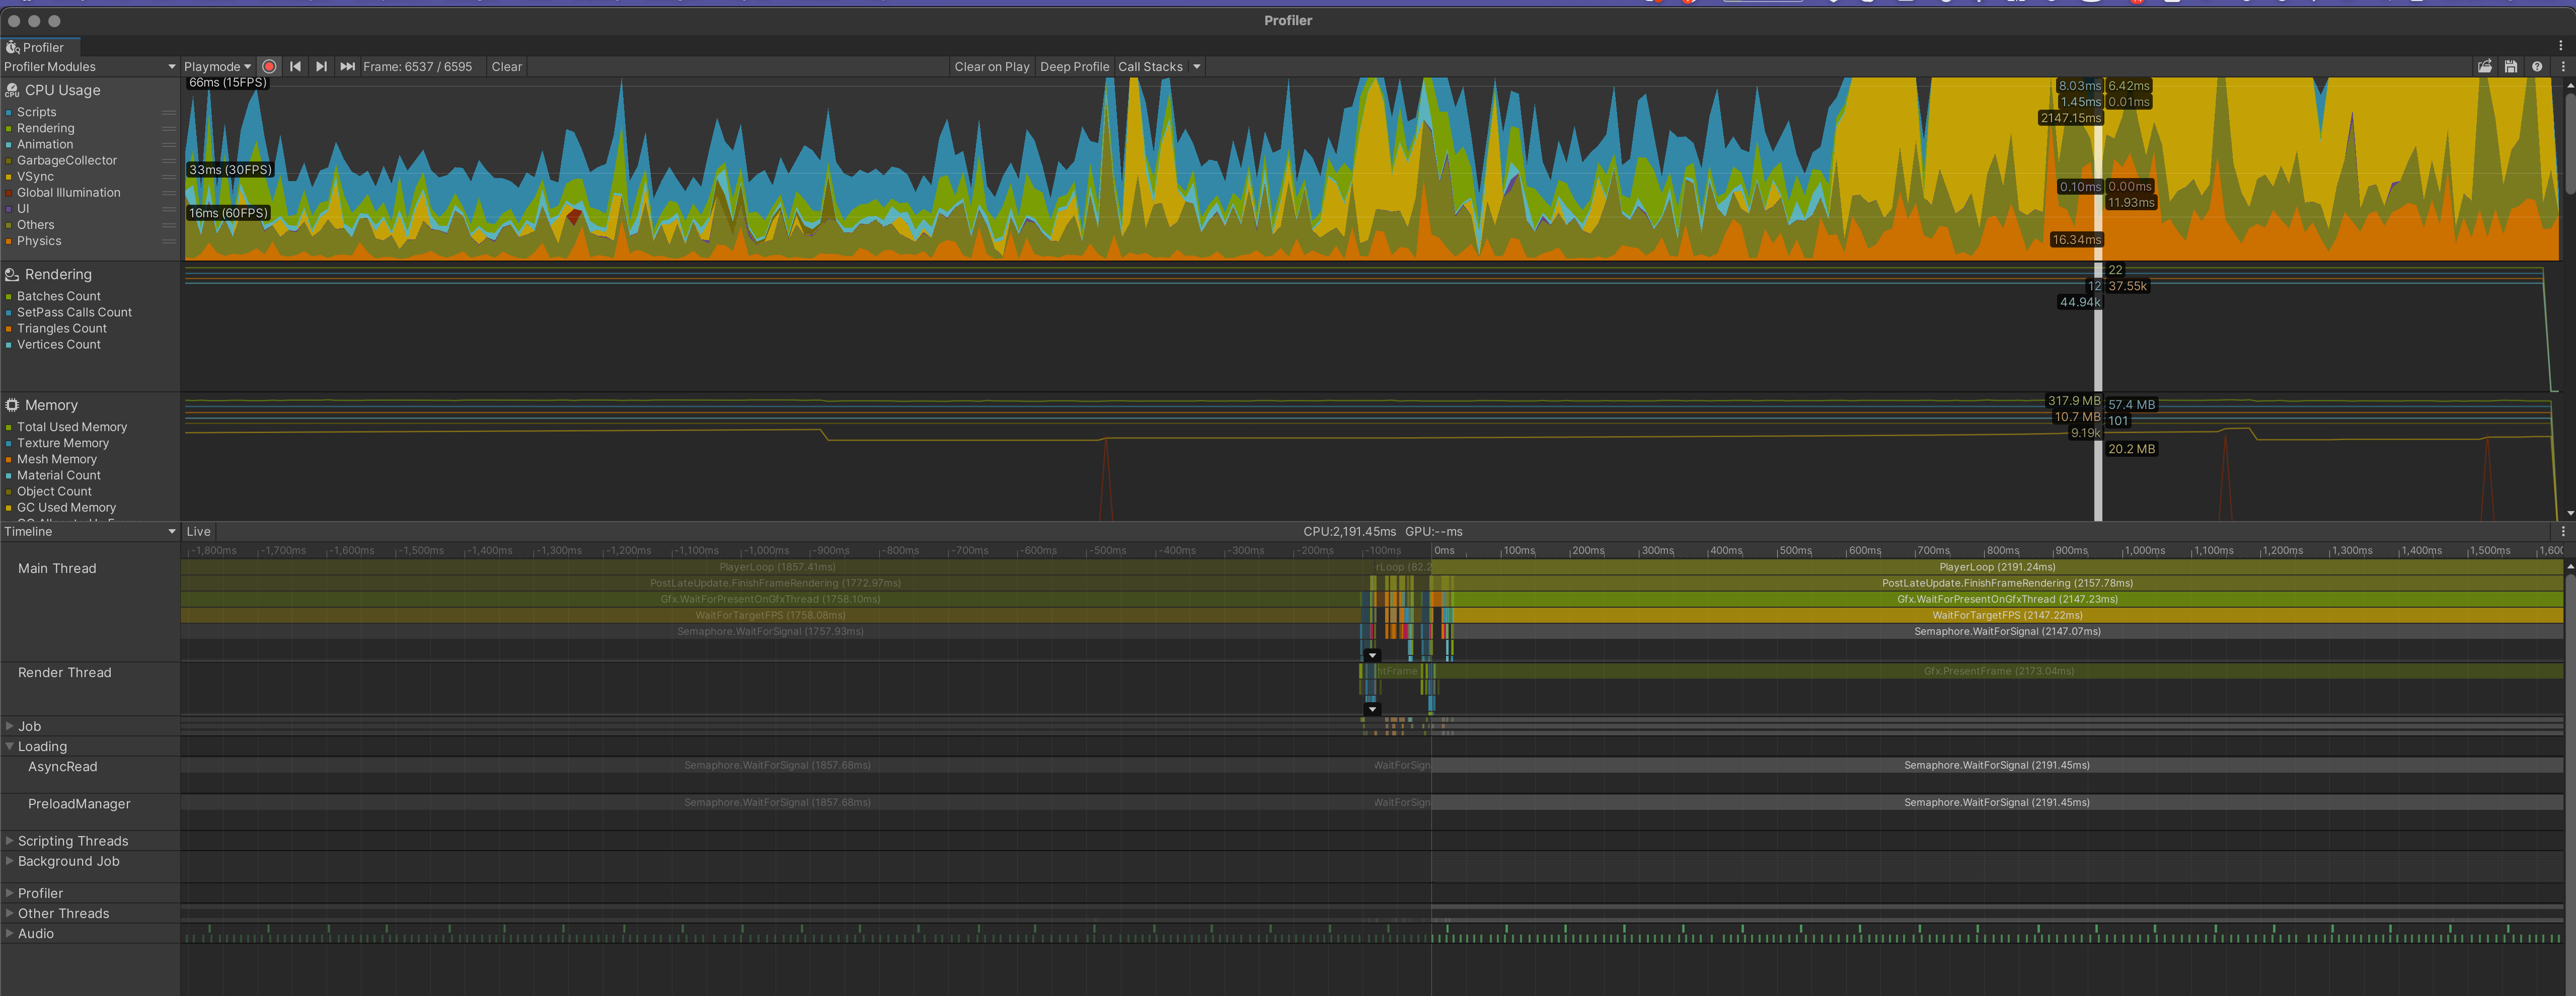Image resolution: width=2576 pixels, height=996 pixels.
Task: Select the Rendering module header
Action: click(58, 275)
